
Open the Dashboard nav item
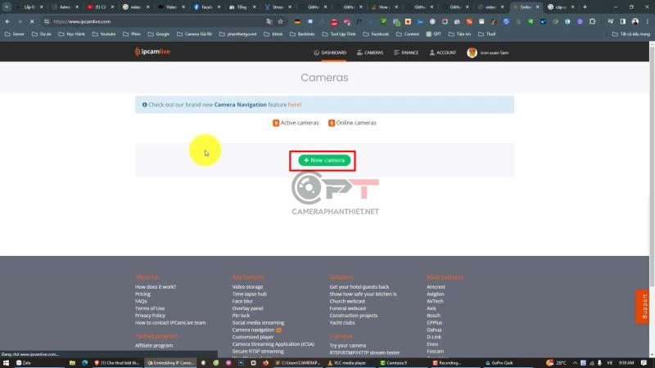(x=330, y=52)
